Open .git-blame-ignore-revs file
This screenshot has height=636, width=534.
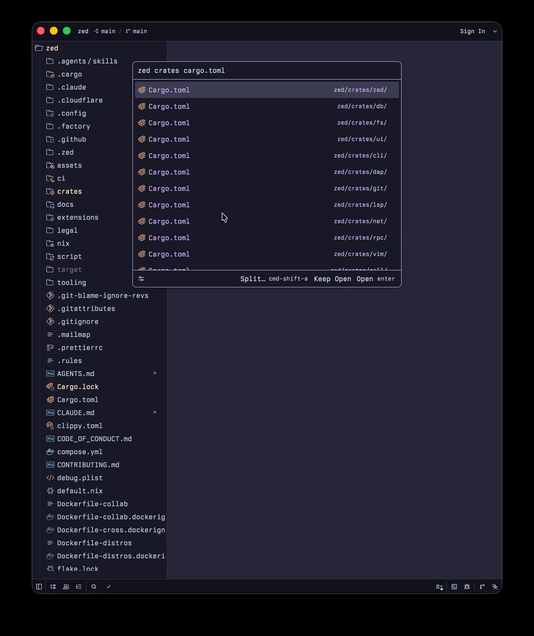pos(100,296)
